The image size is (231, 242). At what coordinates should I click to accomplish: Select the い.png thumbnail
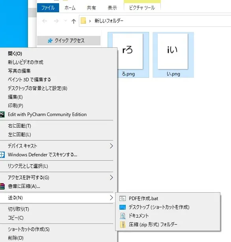[x=173, y=55]
